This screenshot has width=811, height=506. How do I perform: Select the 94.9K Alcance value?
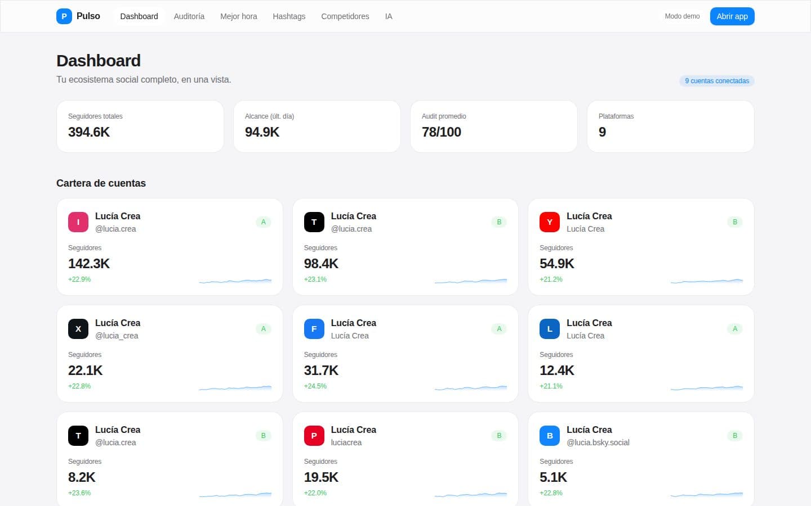point(262,132)
